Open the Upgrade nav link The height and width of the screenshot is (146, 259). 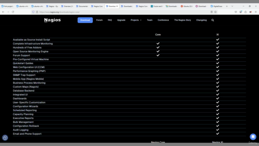point(121,20)
